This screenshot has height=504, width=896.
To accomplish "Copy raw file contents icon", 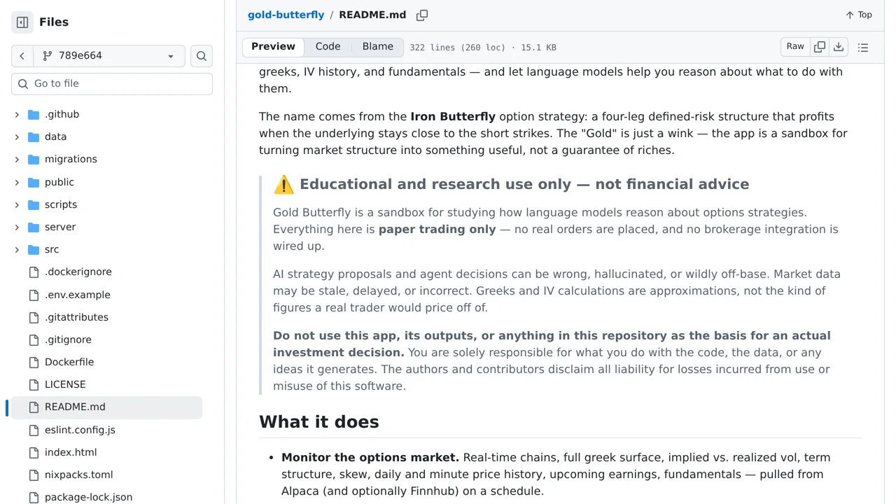I will point(820,47).
